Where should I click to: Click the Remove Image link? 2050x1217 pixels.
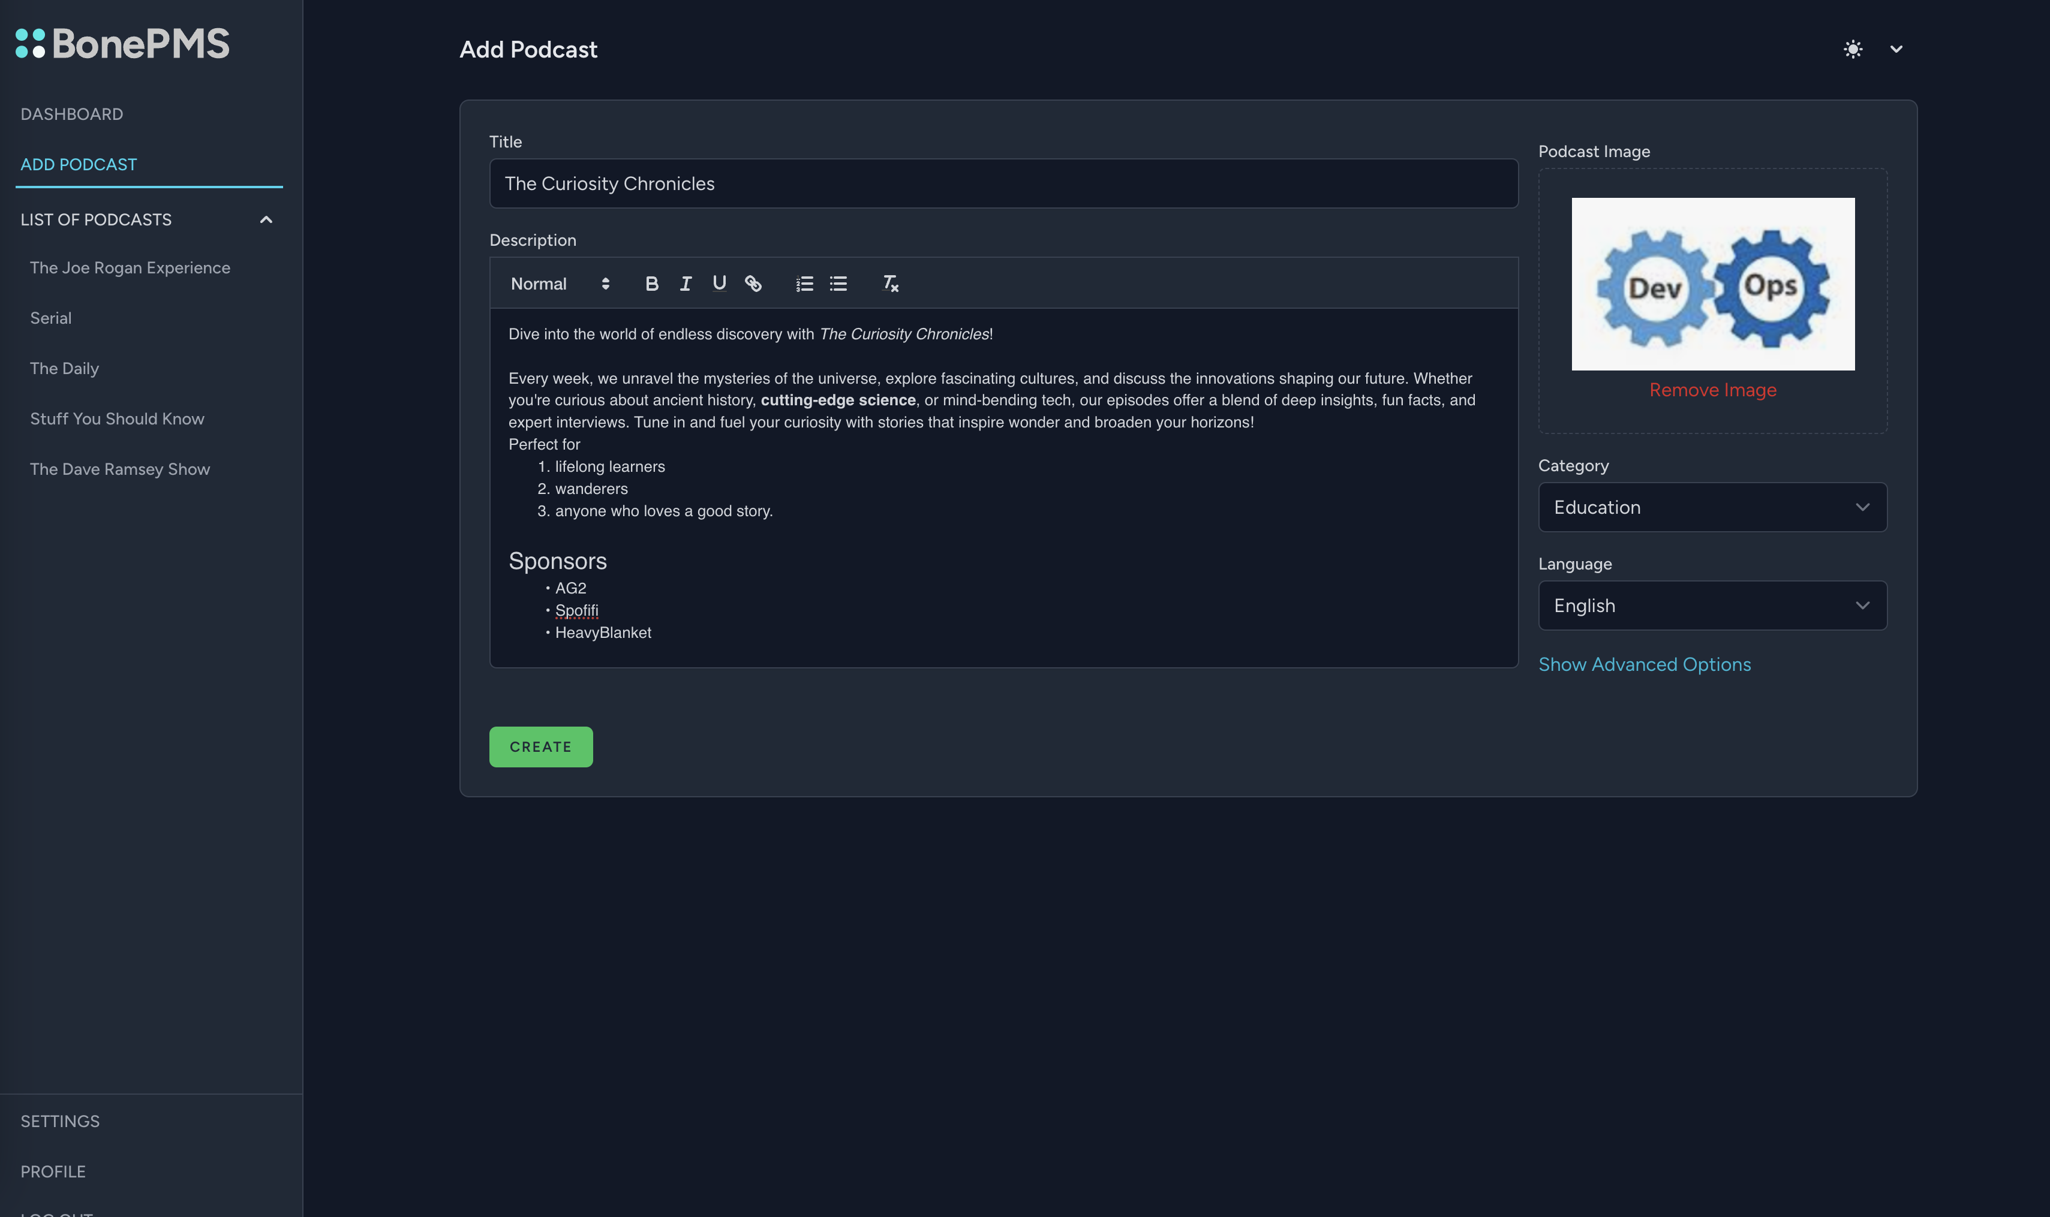(x=1712, y=390)
